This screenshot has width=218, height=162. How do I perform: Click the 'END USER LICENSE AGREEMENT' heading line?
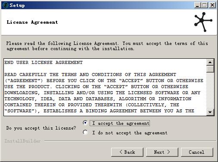[x=44, y=63]
